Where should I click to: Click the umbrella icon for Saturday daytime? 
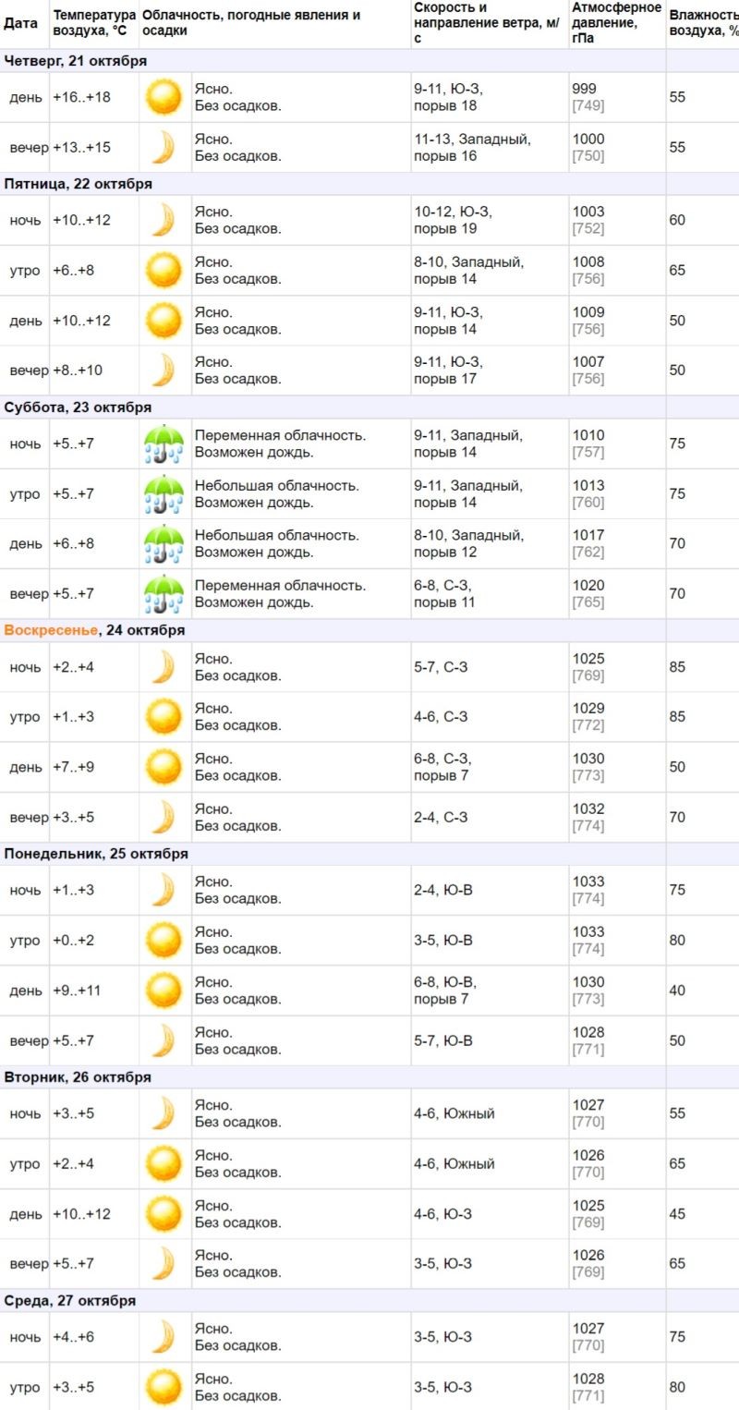point(164,543)
